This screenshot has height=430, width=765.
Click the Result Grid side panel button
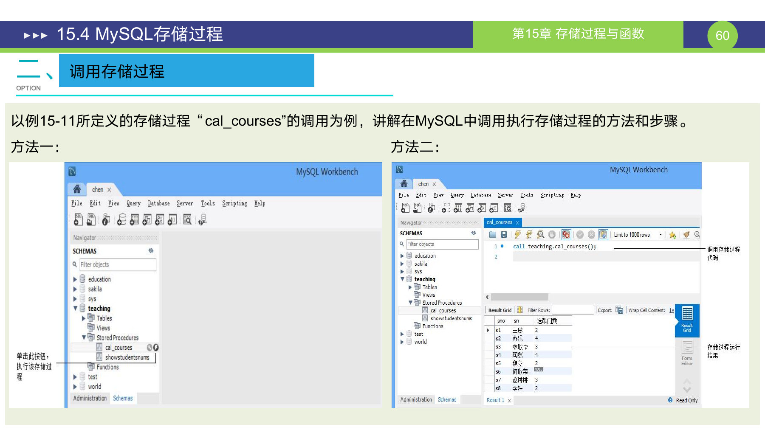point(687,320)
